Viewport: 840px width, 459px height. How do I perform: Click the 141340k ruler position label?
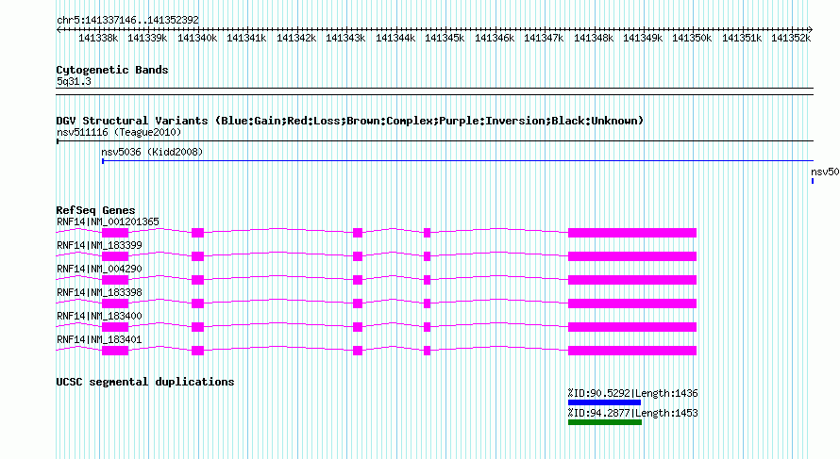point(197,38)
